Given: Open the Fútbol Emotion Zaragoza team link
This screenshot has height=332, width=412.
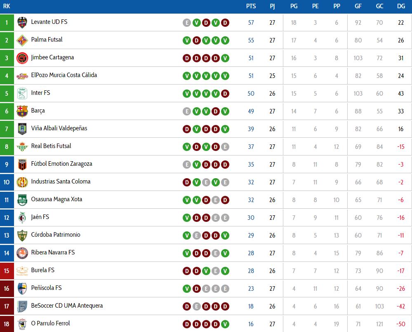Looking at the screenshot, I should point(62,164).
